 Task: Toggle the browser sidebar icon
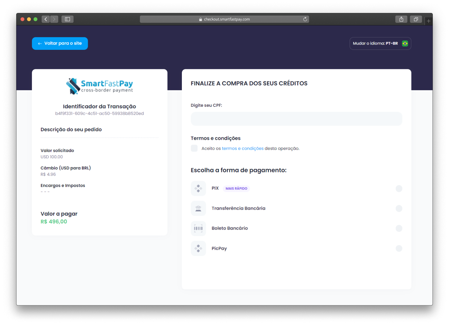[x=67, y=19]
